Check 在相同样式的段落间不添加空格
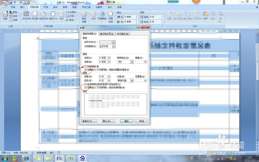The width and height of the screenshot is (259, 162). 85,84
